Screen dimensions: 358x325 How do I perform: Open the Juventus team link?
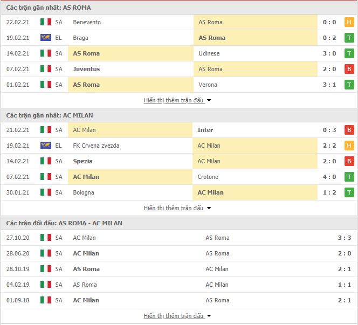point(86,69)
